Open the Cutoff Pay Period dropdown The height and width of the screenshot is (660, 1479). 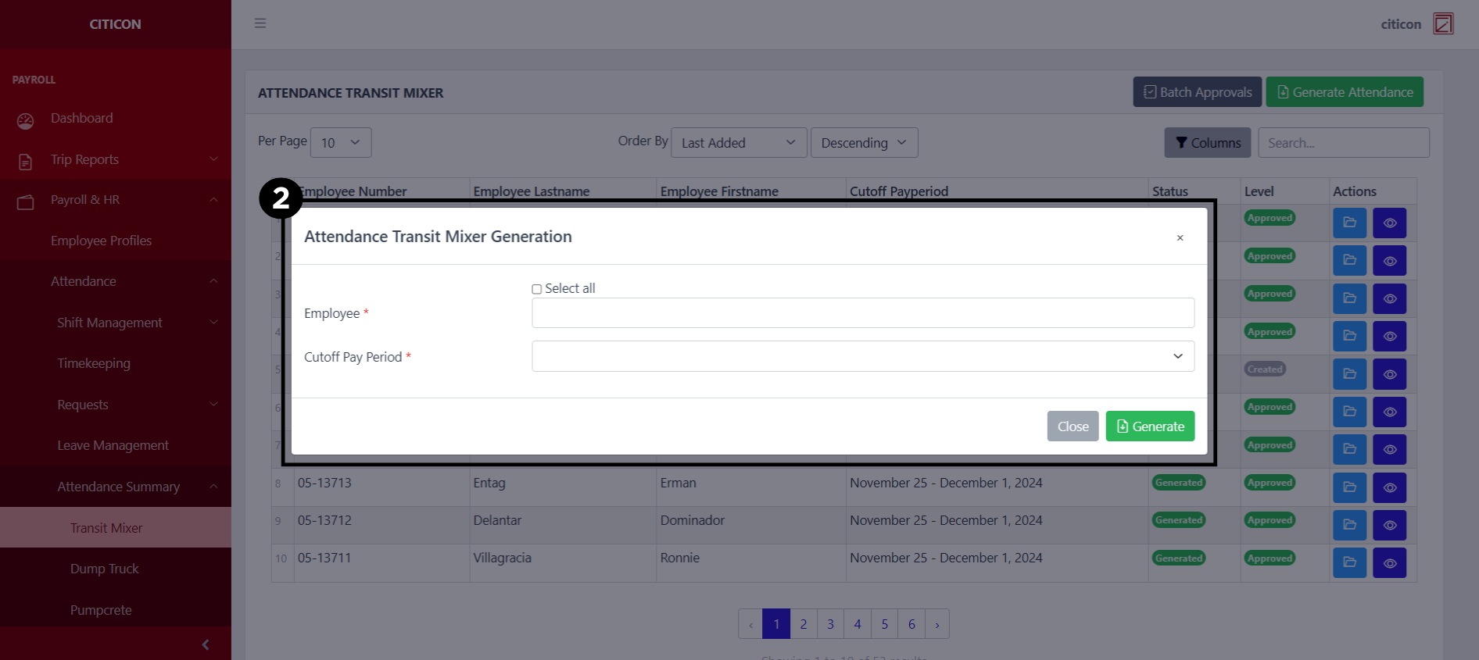pos(862,356)
